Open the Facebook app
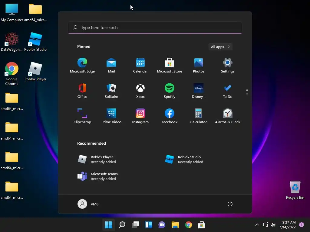The width and height of the screenshot is (310, 232). tap(170, 116)
